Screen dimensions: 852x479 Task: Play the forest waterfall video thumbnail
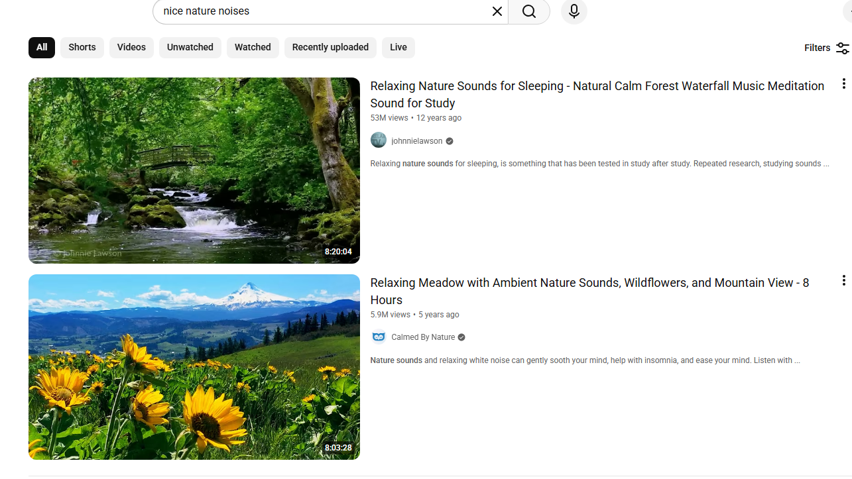coord(194,170)
